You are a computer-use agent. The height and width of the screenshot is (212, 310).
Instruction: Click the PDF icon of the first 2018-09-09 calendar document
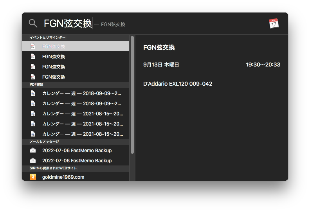tap(33, 93)
